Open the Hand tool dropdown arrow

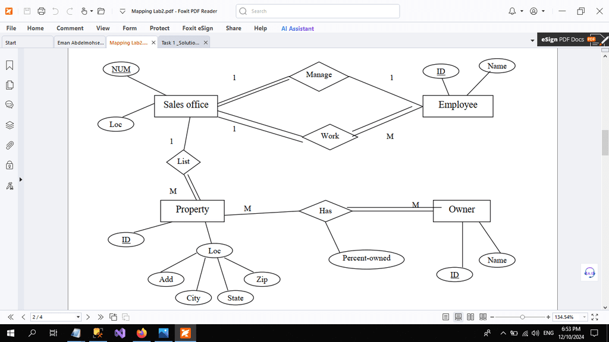pyautogui.click(x=92, y=11)
